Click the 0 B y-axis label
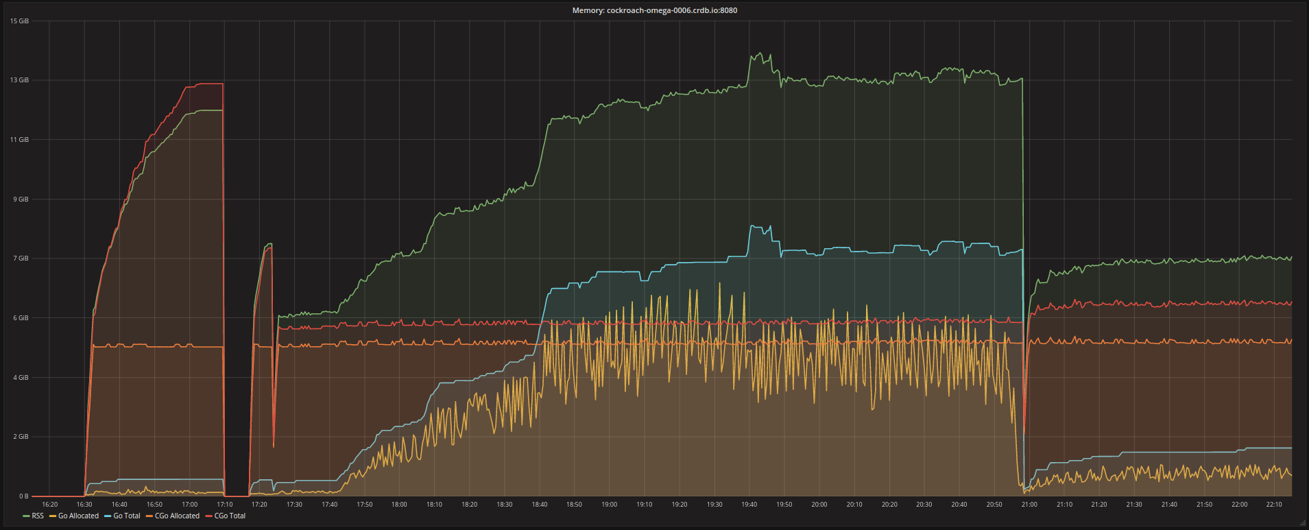Viewport: 1309px width, 530px height. (24, 496)
